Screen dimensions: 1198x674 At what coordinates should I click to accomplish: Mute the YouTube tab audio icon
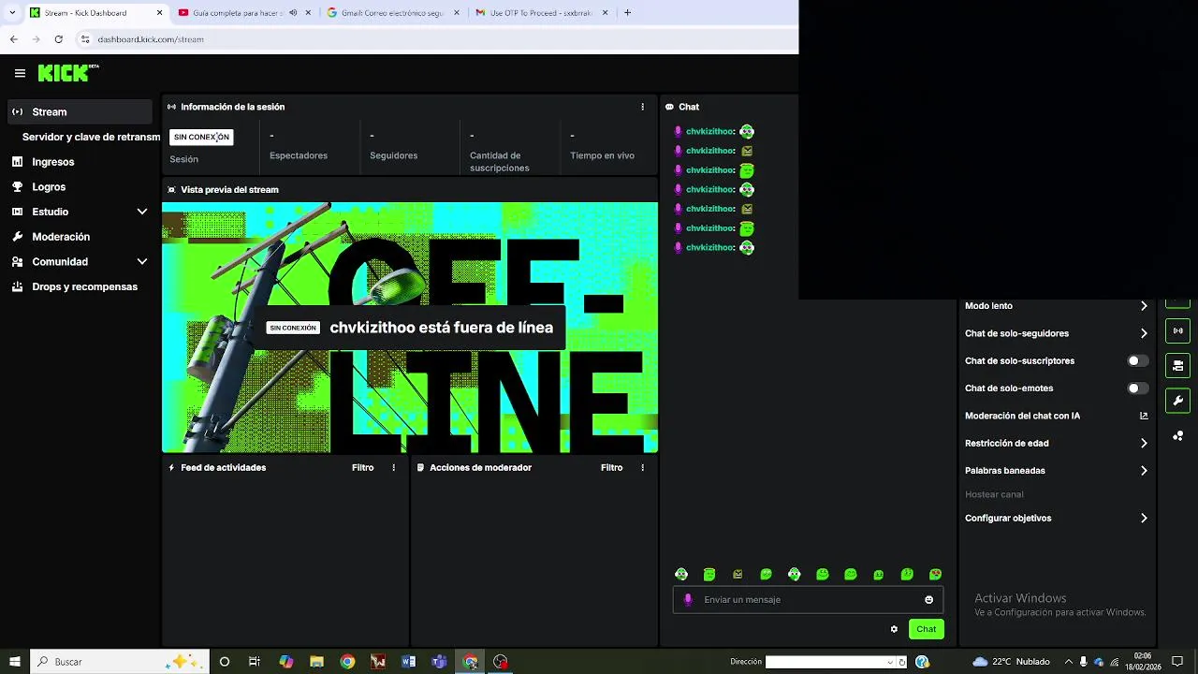point(293,12)
